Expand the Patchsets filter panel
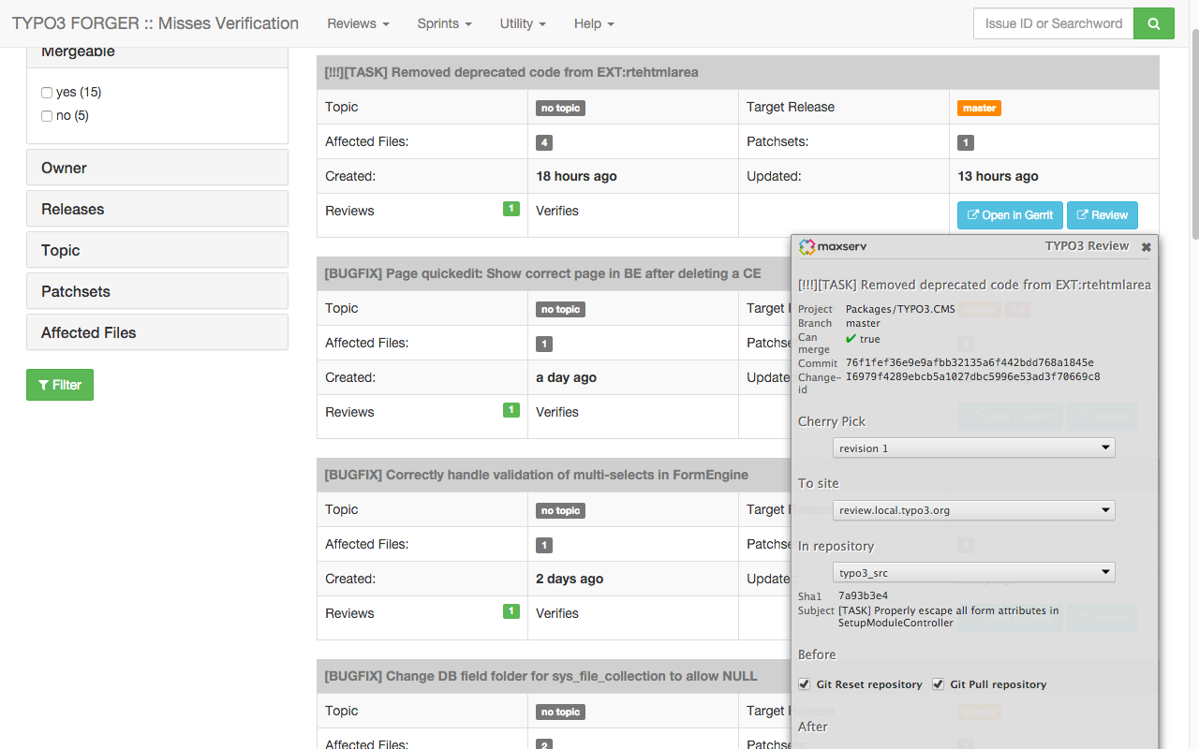Image resolution: width=1199 pixels, height=749 pixels. [x=157, y=291]
